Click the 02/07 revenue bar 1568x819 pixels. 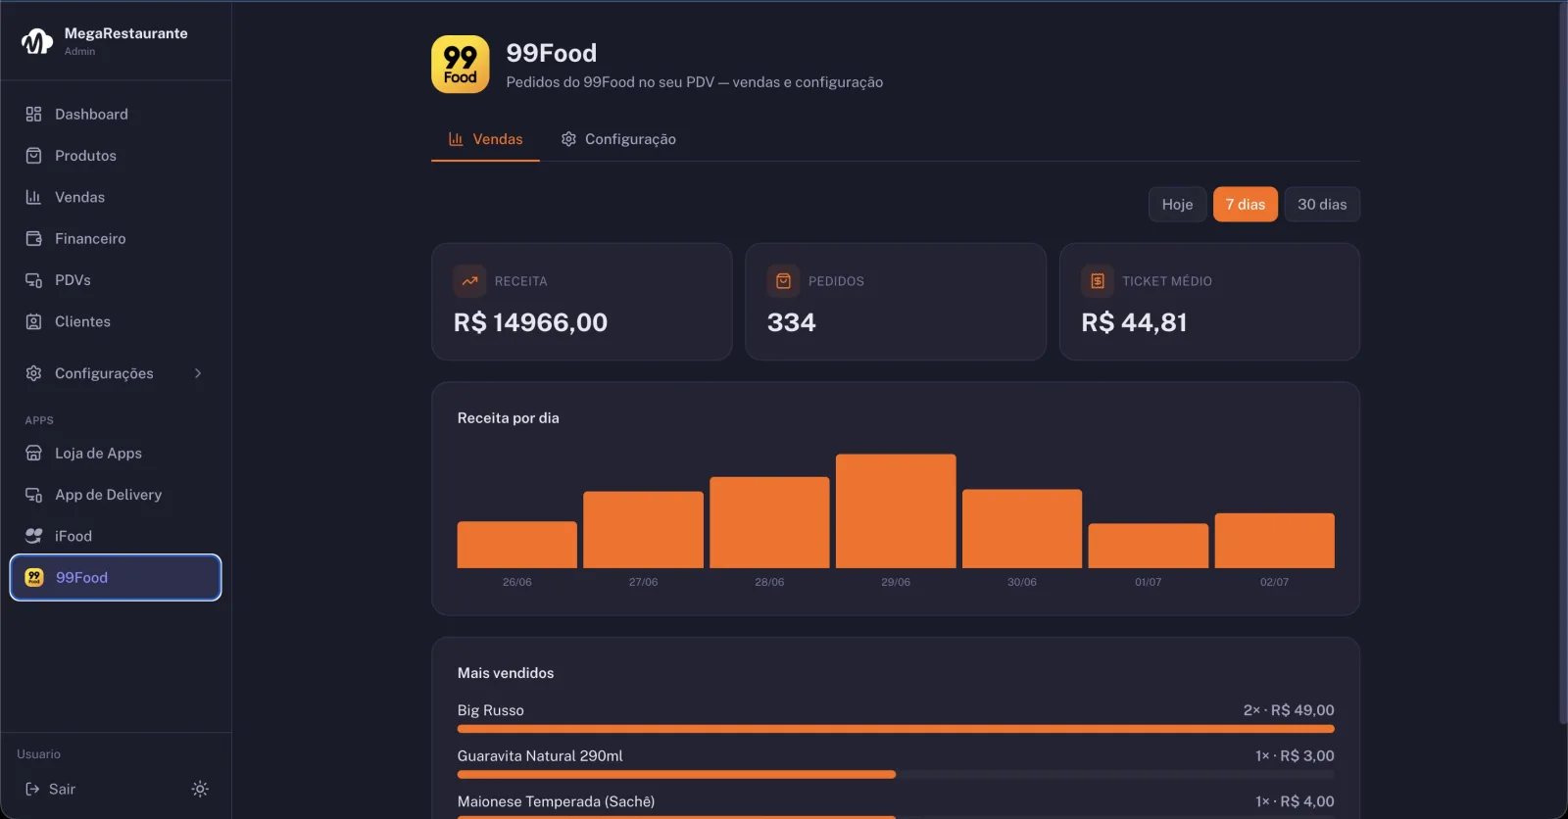tap(1275, 541)
